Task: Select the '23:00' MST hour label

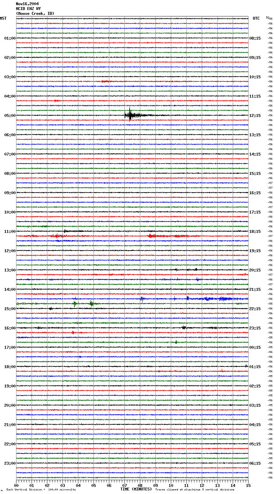Action: [x=10, y=463]
